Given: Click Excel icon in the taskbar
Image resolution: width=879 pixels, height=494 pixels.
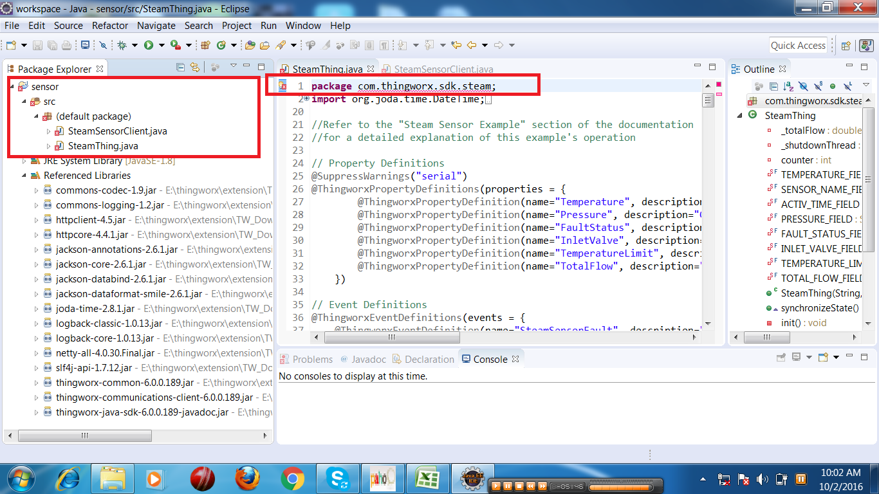Looking at the screenshot, I should coord(427,479).
